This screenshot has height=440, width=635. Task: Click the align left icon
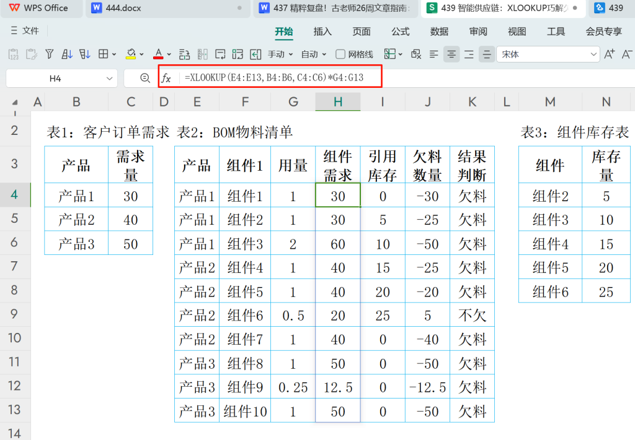point(433,54)
